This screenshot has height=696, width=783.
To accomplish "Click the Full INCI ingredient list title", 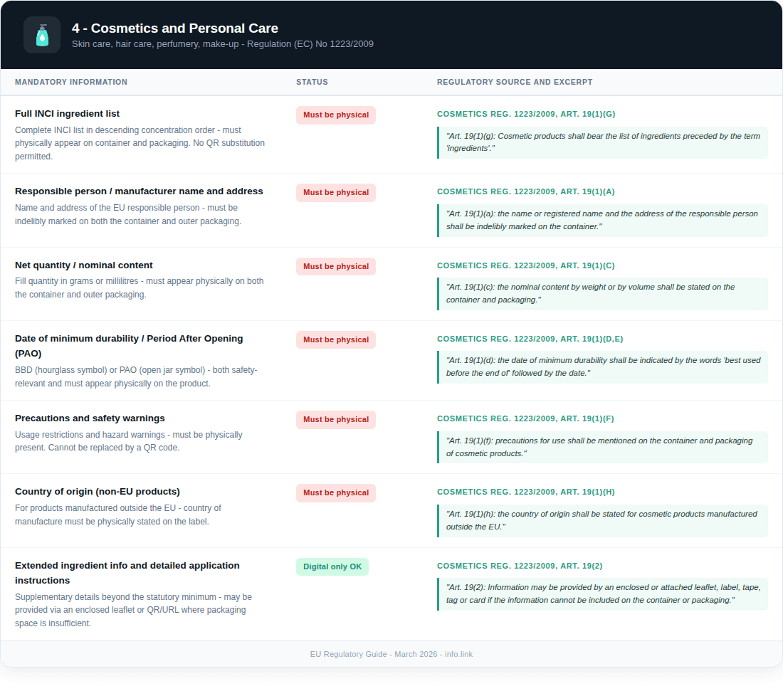I will [x=67, y=113].
